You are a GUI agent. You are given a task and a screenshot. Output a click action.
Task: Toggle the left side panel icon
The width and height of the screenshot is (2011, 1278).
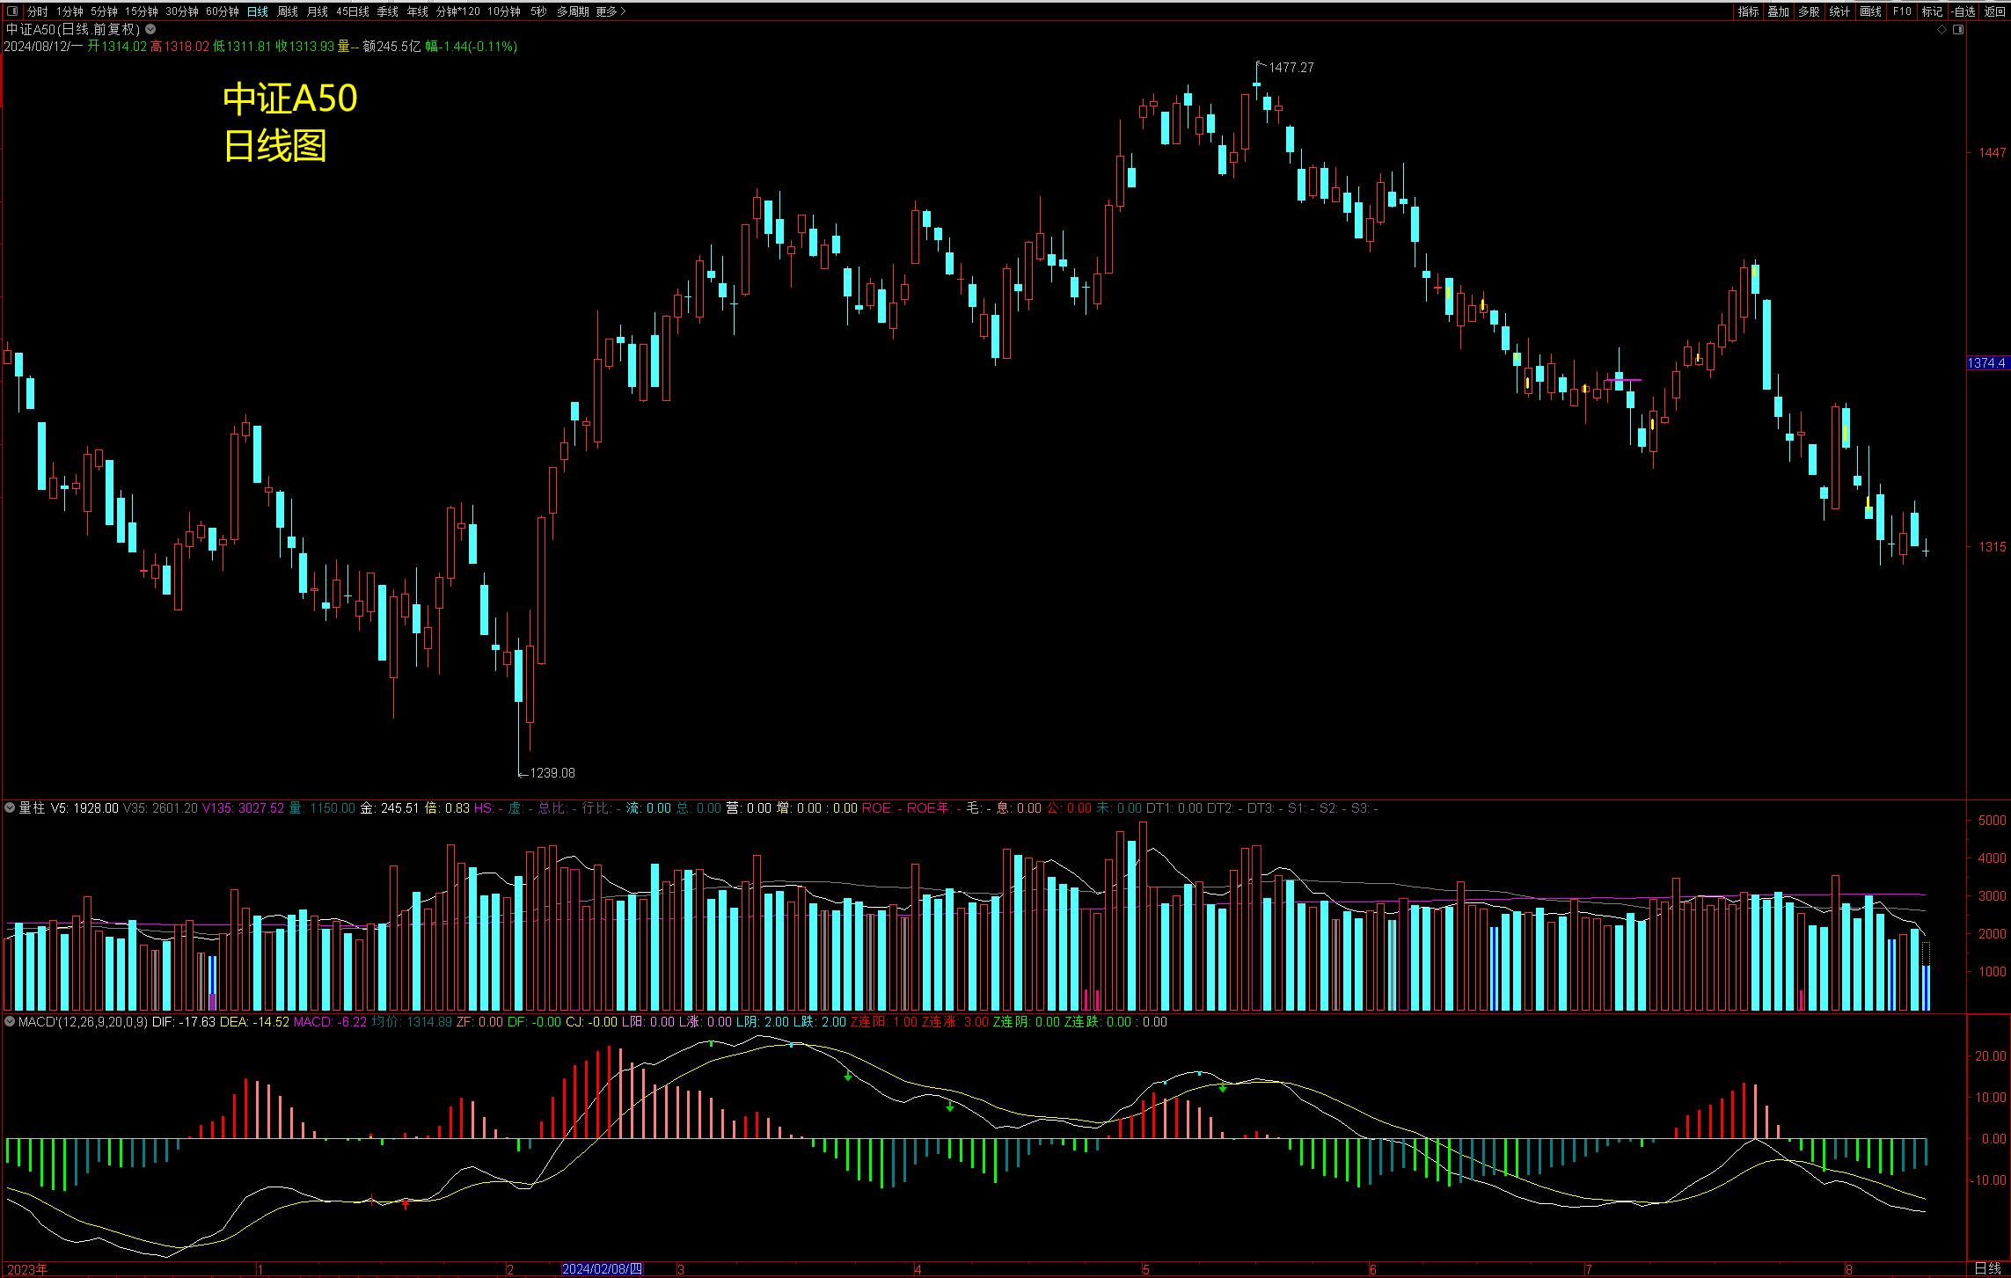click(x=11, y=11)
